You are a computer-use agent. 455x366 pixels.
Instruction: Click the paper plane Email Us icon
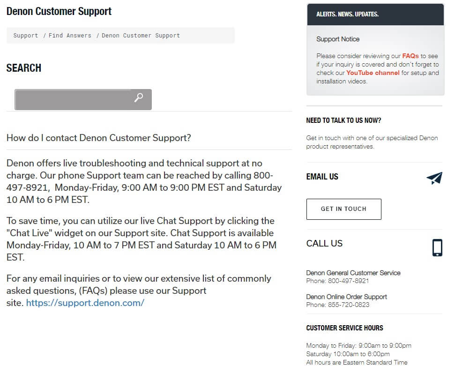(x=434, y=178)
